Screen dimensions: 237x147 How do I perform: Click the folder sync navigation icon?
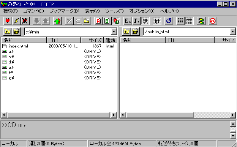click(x=201, y=21)
